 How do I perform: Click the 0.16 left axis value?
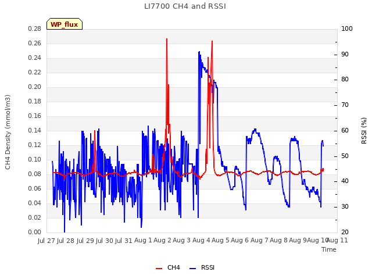click(x=35, y=116)
